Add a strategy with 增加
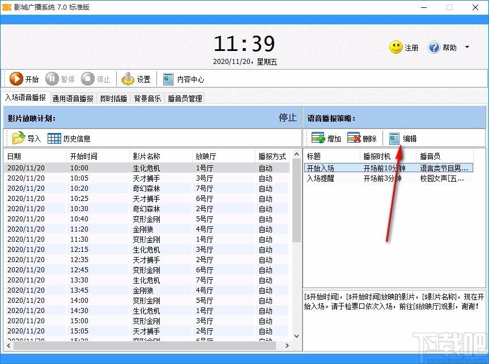 coord(326,138)
